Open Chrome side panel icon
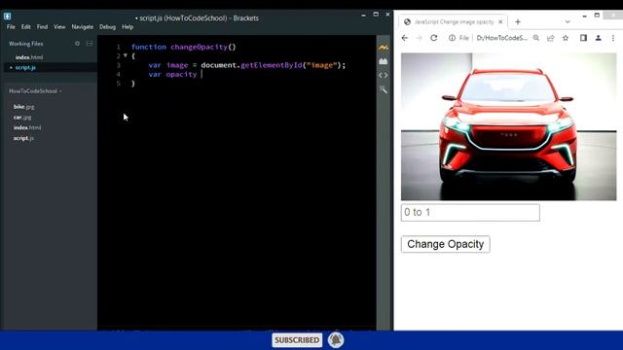623x350 pixels. (x=583, y=38)
